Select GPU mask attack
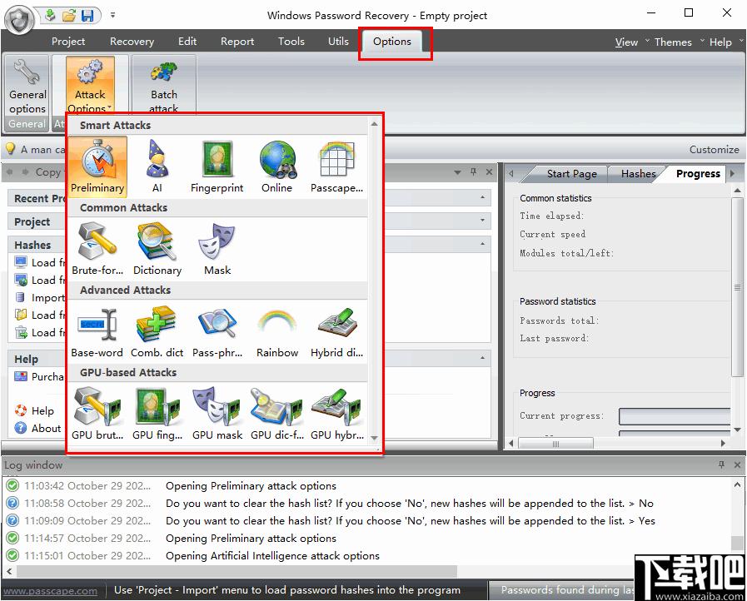Viewport: 747px width, 601px height. point(217,414)
